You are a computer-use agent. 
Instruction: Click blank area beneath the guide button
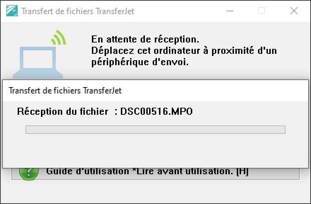pos(155,191)
